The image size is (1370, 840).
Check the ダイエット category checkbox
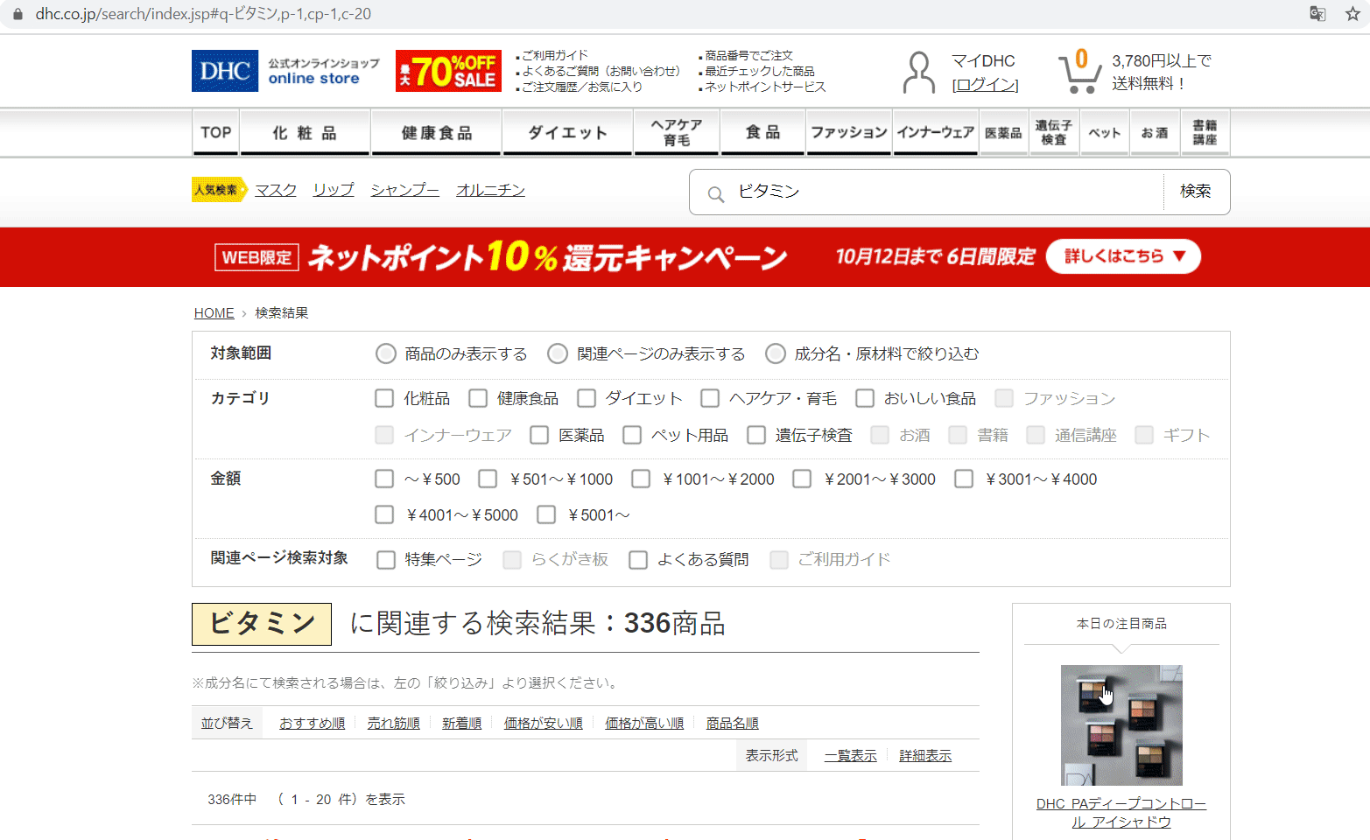[587, 398]
